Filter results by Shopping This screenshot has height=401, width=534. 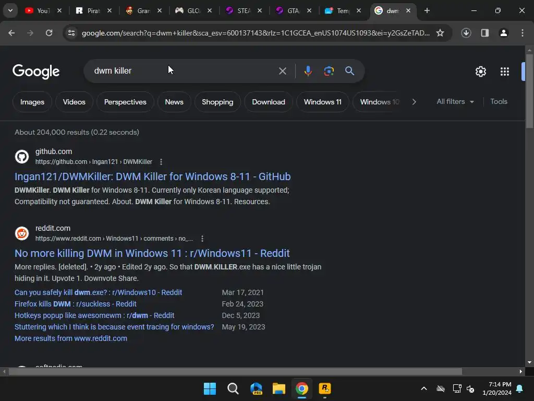coord(217,102)
